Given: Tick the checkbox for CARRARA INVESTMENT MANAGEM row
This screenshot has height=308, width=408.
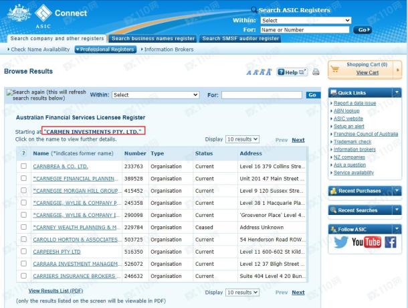Looking at the screenshot, I should (x=23, y=263).
